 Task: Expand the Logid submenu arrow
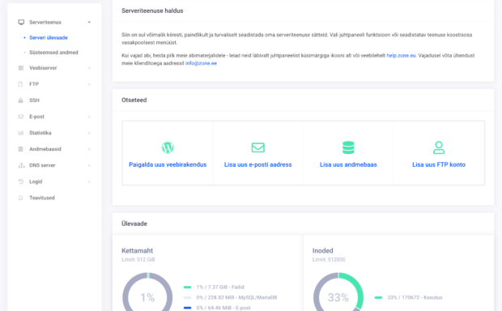point(89,181)
